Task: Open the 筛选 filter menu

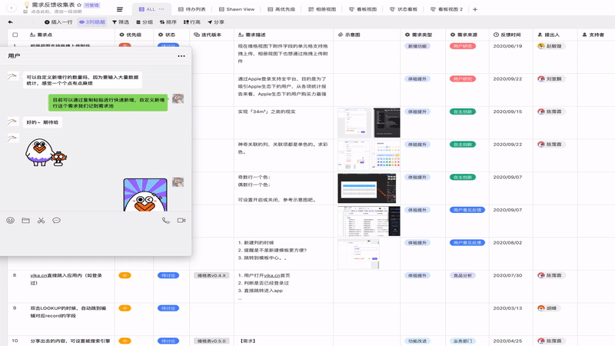Action: [x=121, y=22]
